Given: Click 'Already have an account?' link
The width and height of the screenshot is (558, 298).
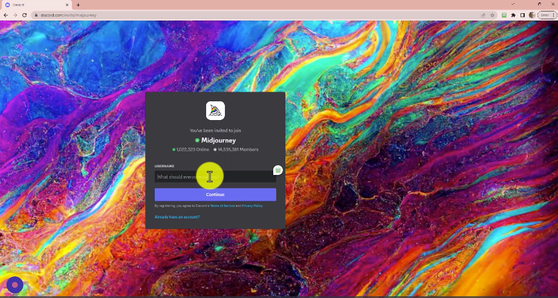Looking at the screenshot, I should coord(177,217).
